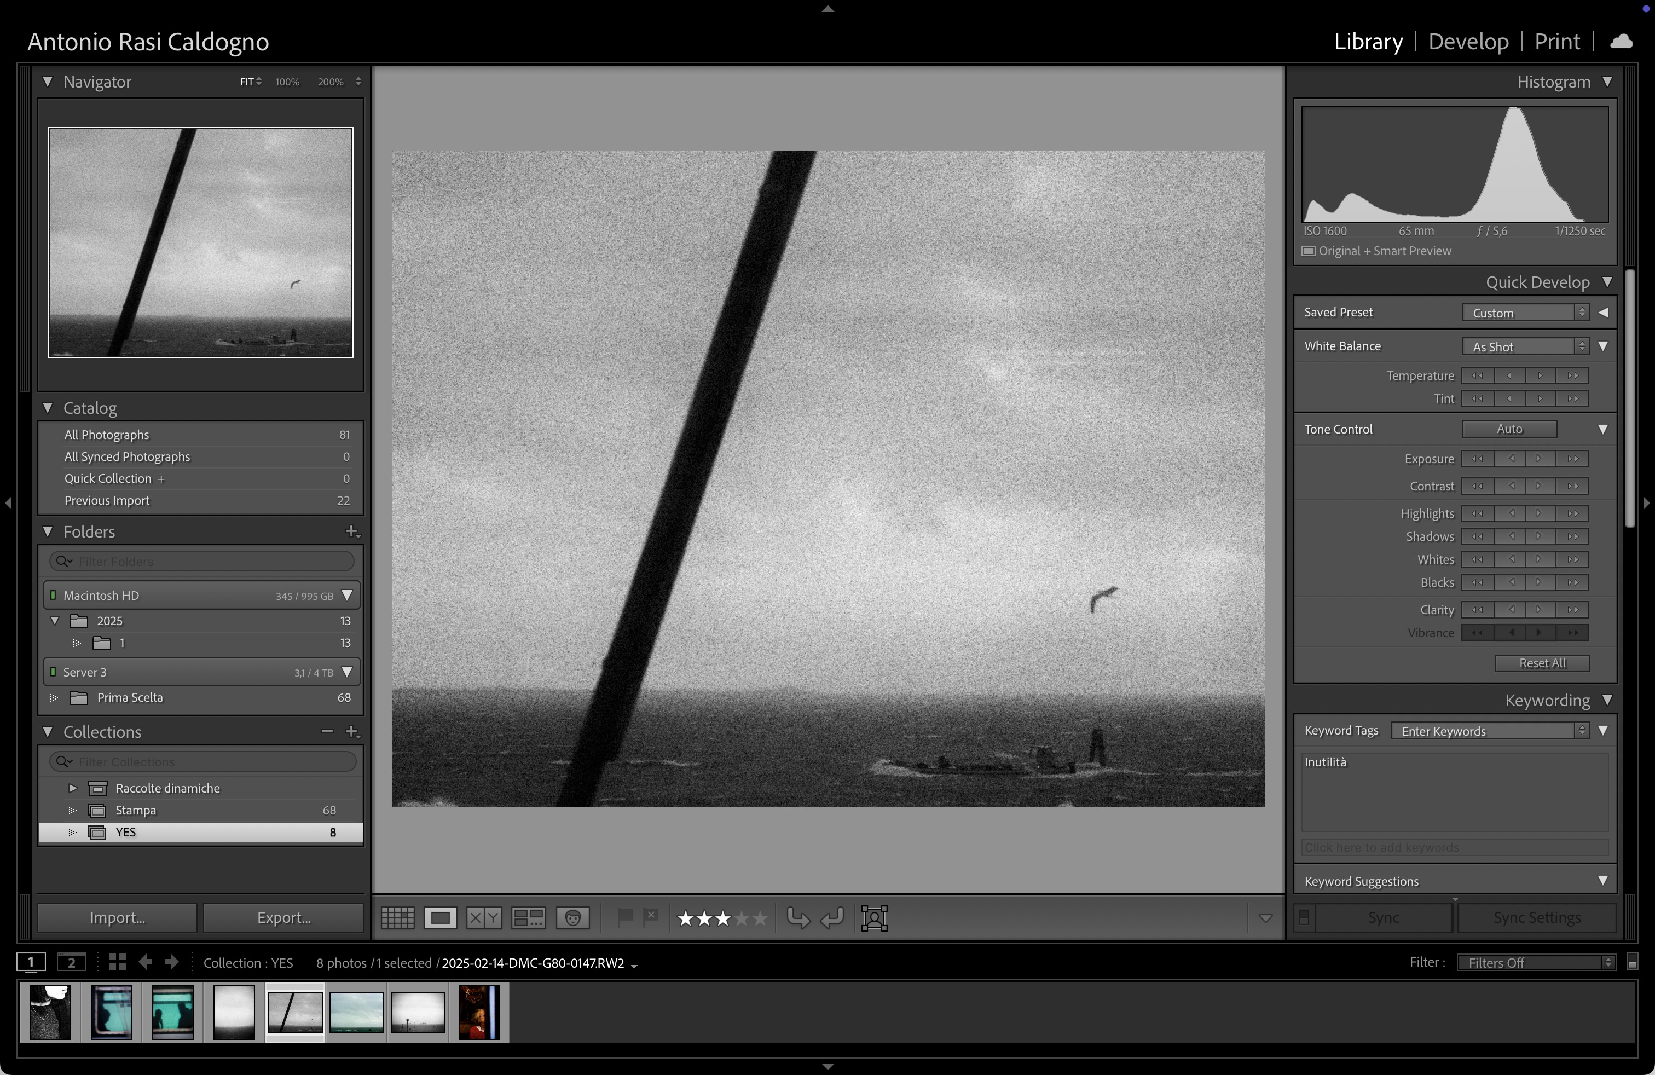Click the Export button
This screenshot has width=1655, height=1075.
(x=283, y=918)
